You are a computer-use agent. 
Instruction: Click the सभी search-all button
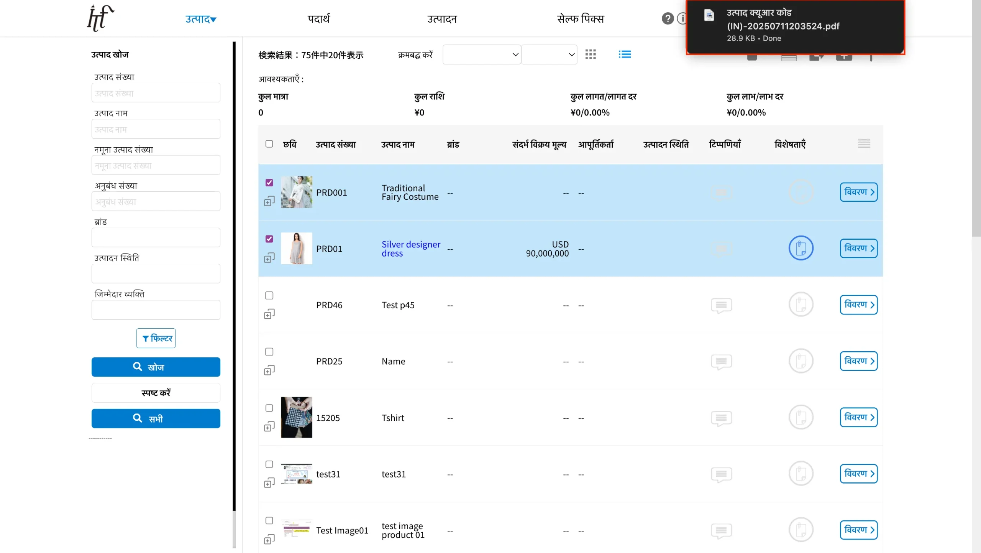(156, 418)
